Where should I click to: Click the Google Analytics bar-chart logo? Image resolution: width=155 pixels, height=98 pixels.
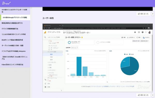45,32
